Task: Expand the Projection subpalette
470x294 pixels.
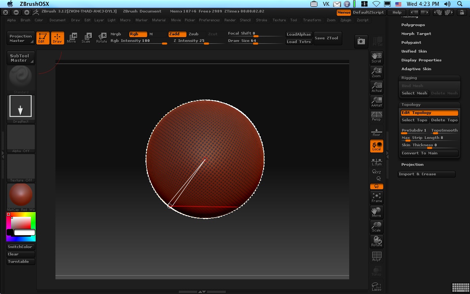Action: coord(412,165)
